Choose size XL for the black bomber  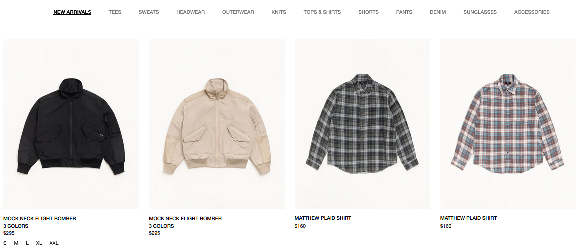[x=39, y=243]
